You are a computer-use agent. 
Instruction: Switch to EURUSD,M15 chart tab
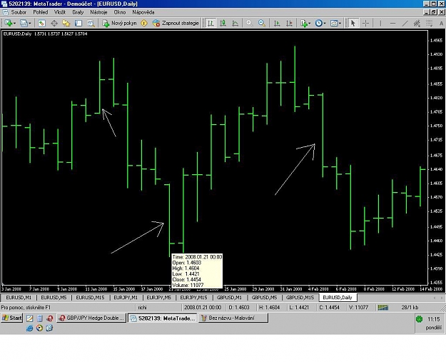[90, 298]
